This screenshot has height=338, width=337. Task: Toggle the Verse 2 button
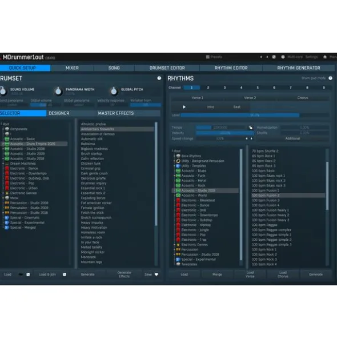point(250,98)
